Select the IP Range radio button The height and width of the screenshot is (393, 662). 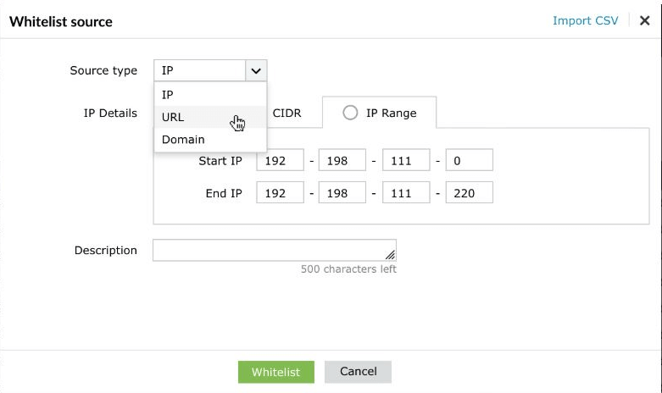350,113
